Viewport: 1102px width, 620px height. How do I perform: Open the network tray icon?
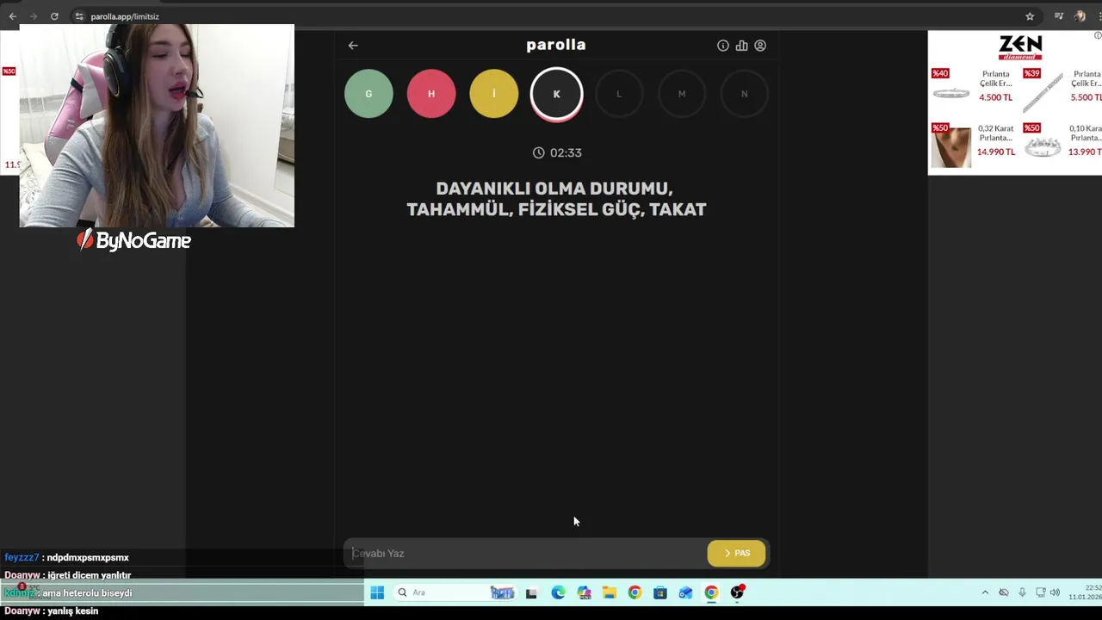pos(1040,592)
